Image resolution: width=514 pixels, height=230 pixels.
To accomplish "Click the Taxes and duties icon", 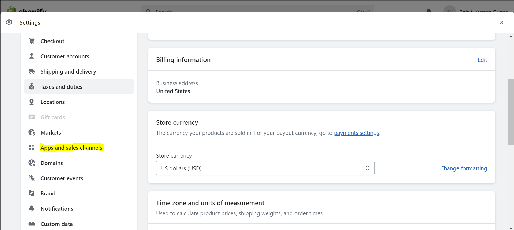I will coord(32,87).
